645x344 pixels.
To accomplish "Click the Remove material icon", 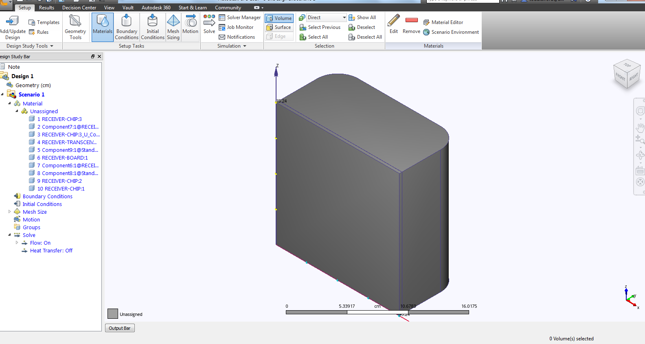I will click(412, 20).
